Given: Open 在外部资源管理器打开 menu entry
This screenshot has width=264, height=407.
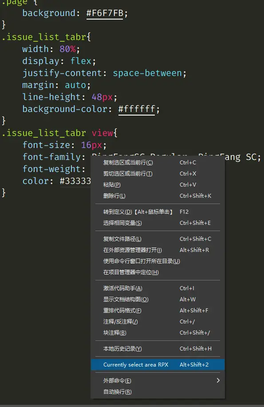Looking at the screenshot, I should [x=158, y=250].
